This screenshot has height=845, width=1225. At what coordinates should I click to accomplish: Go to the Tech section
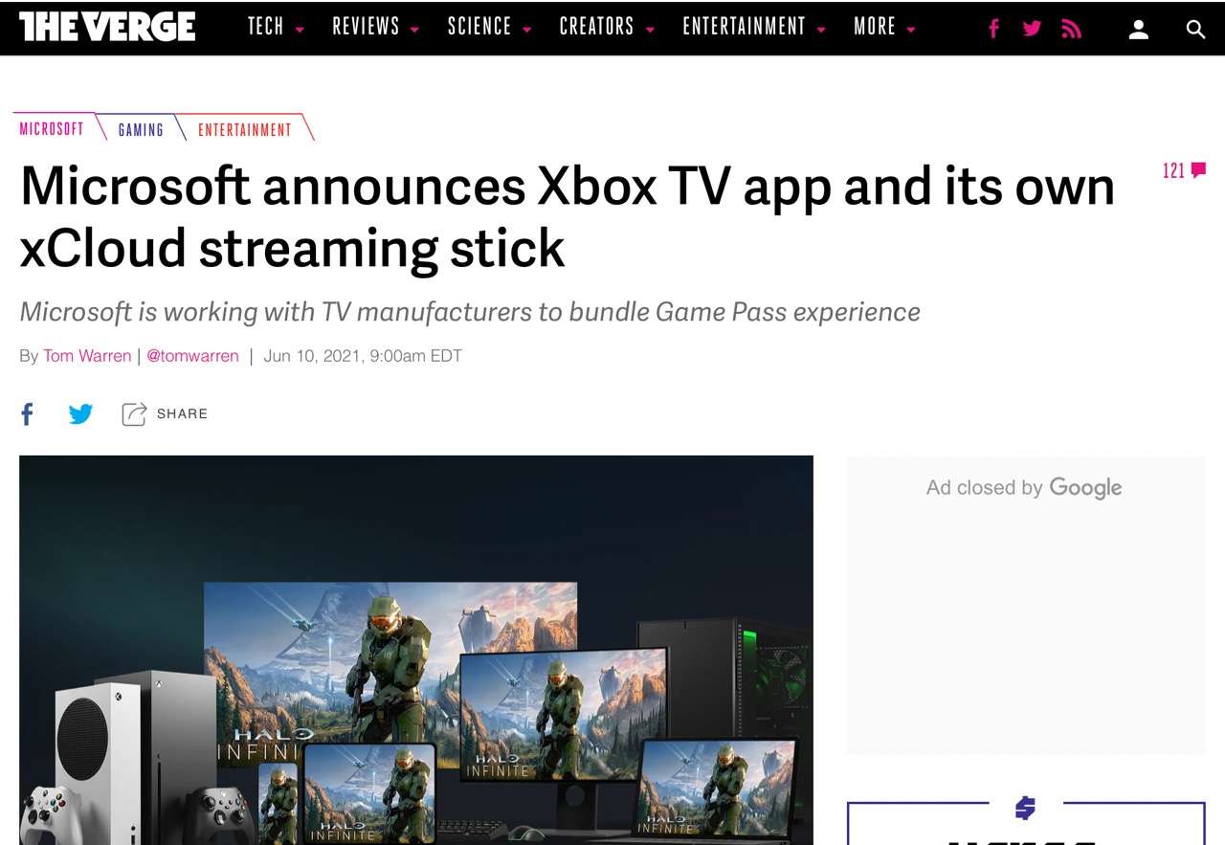click(266, 27)
